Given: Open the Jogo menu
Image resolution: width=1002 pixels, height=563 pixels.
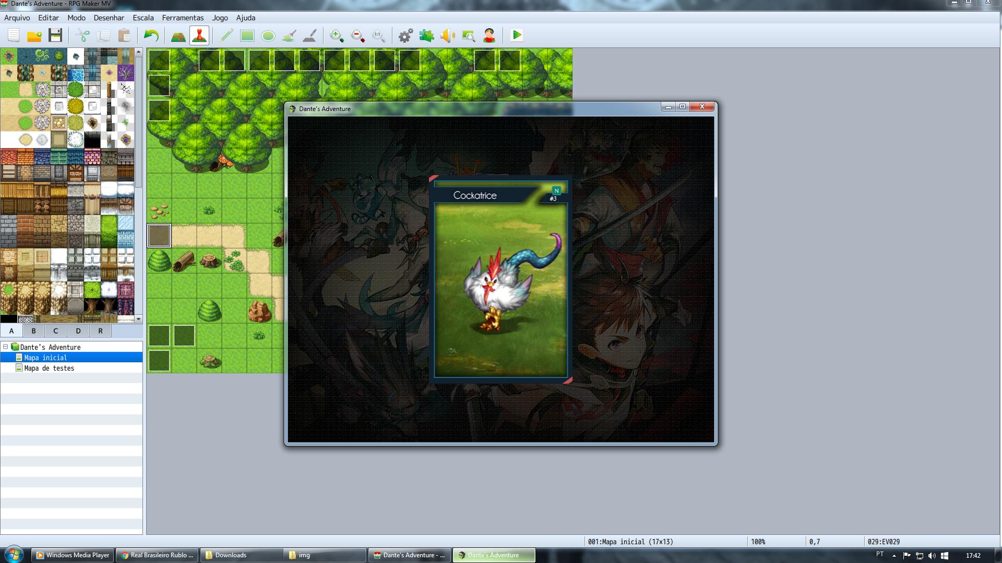Looking at the screenshot, I should coord(220,18).
